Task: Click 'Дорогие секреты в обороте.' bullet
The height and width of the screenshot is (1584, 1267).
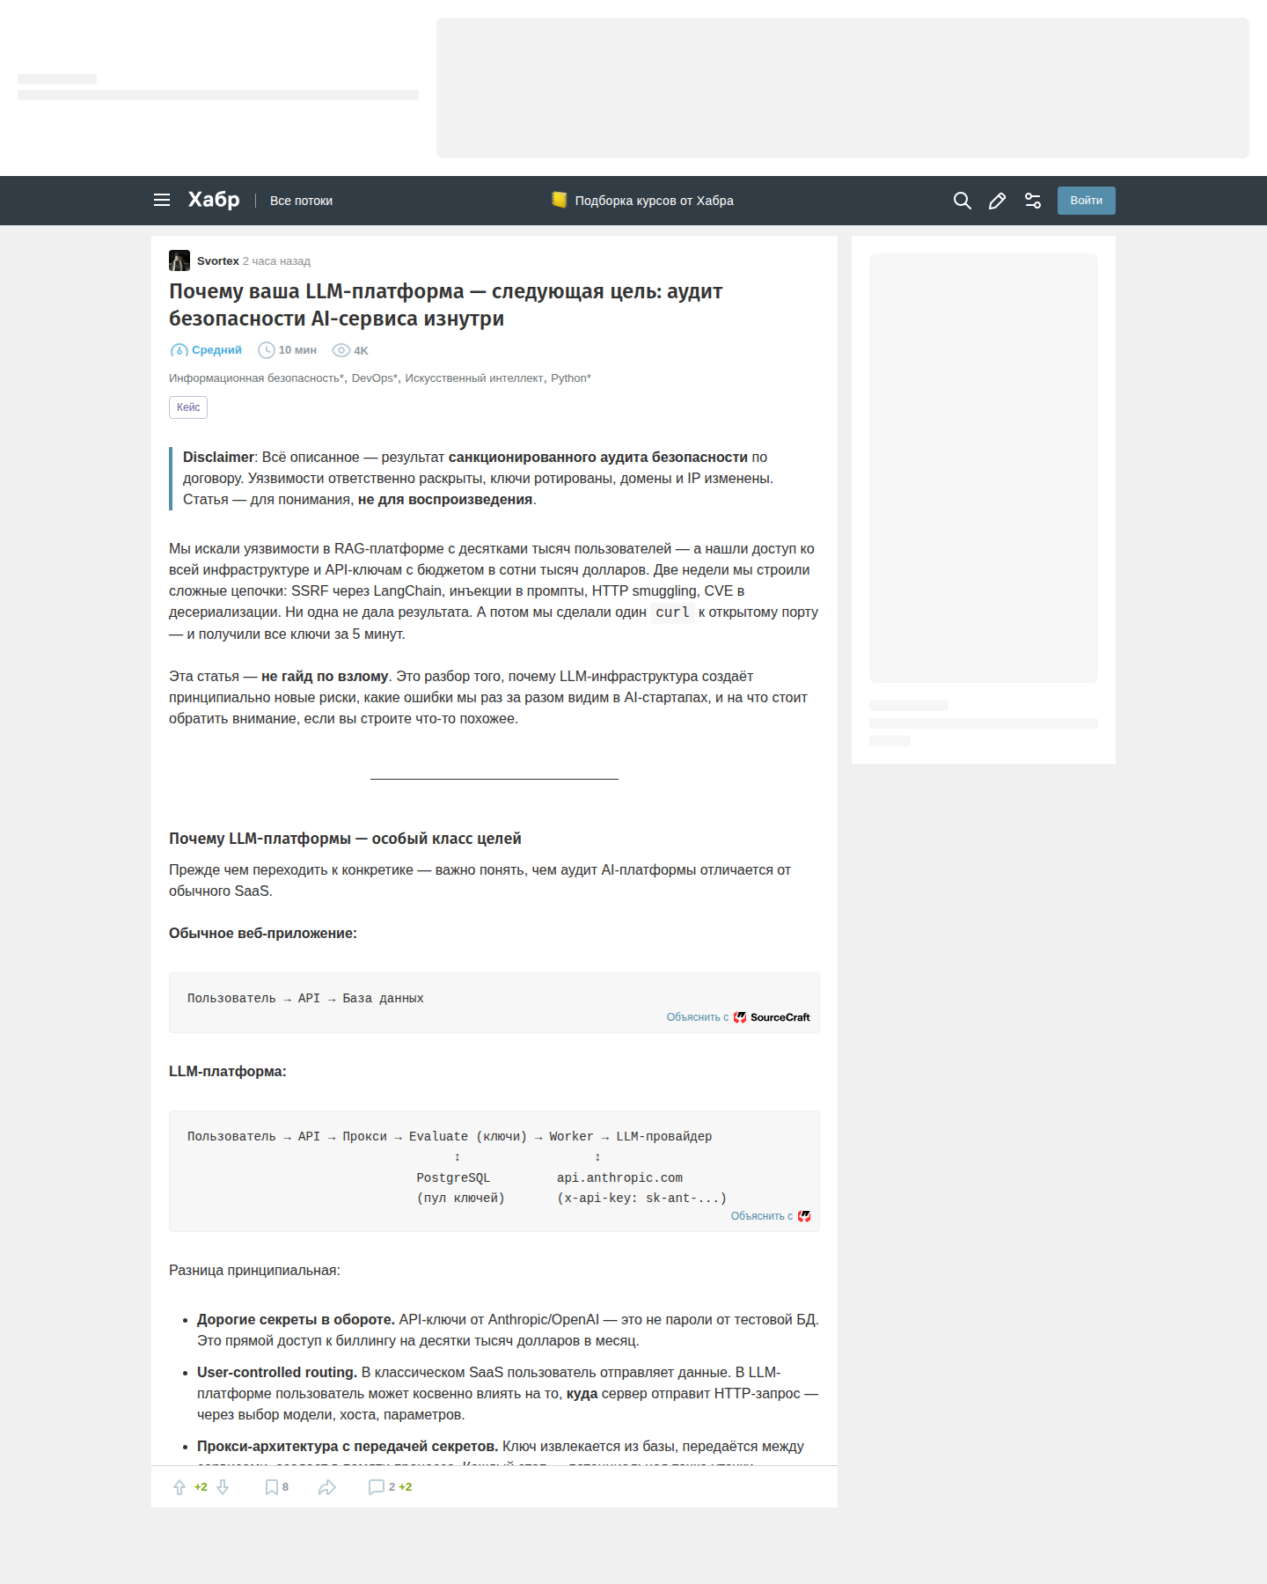Action: coord(296,1320)
